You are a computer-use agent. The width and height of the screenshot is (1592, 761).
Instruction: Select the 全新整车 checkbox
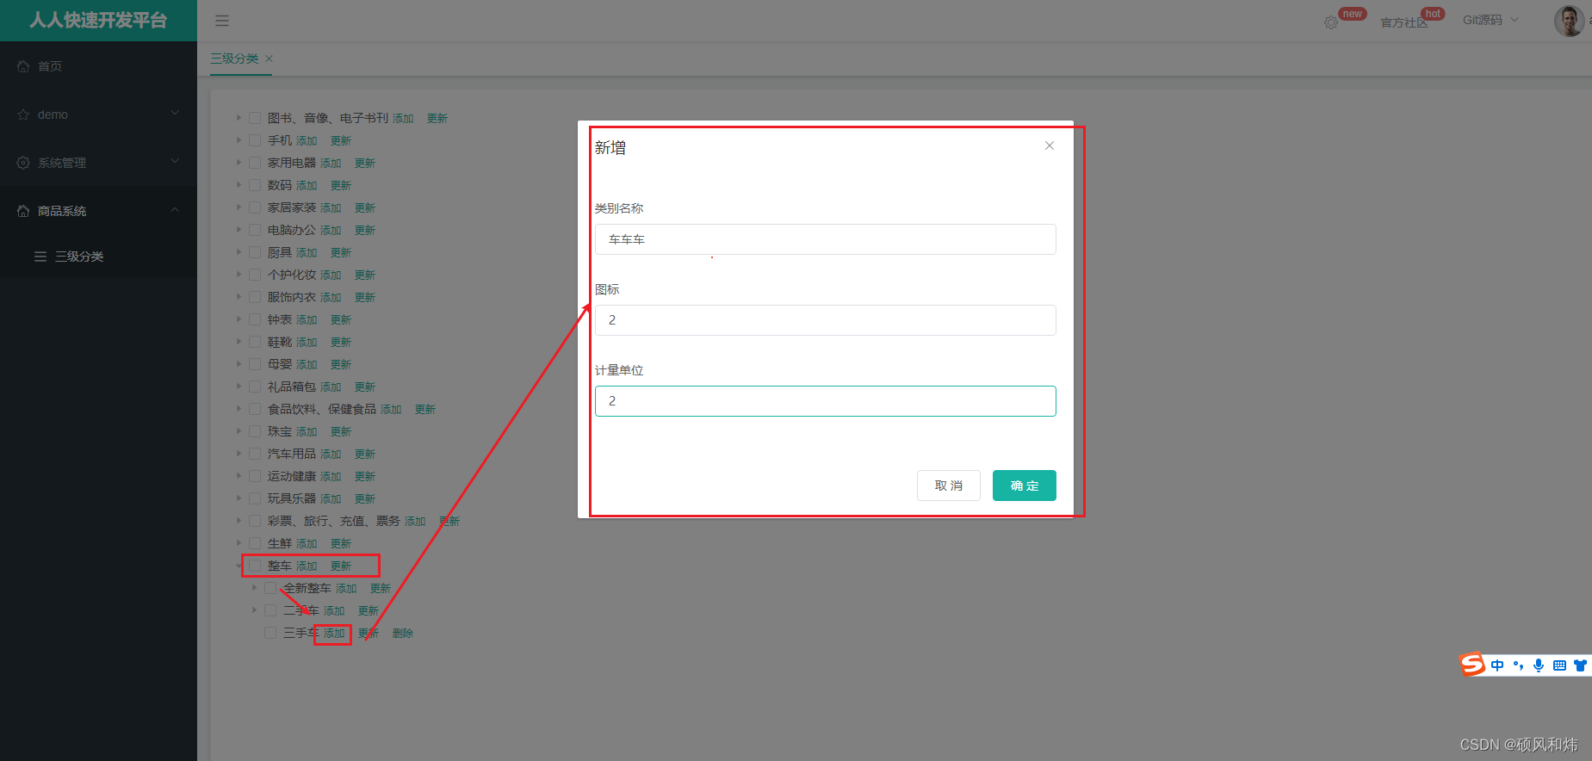pyautogui.click(x=270, y=588)
